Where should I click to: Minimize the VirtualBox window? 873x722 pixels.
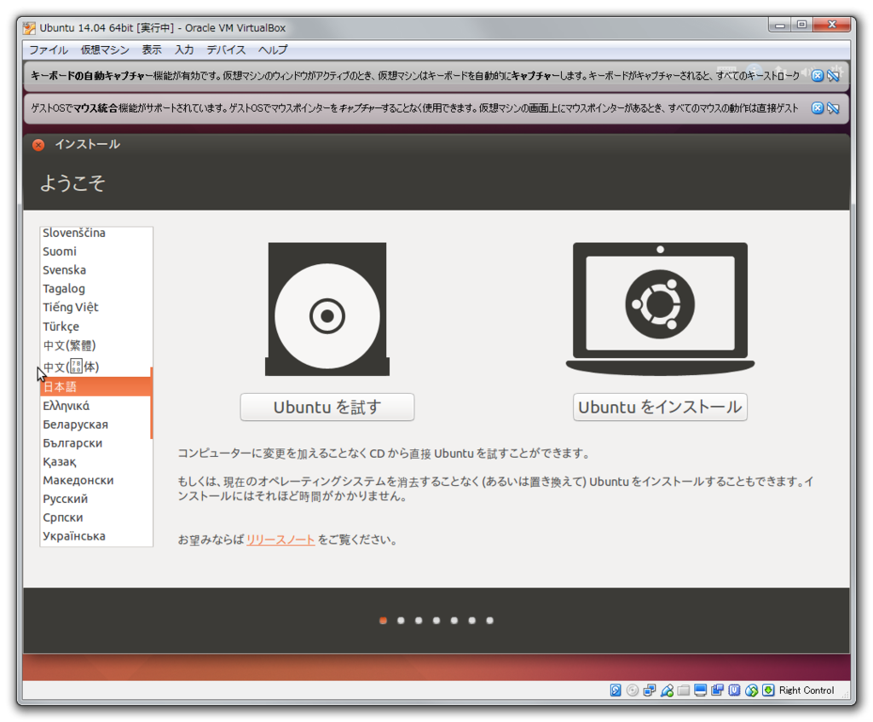780,25
